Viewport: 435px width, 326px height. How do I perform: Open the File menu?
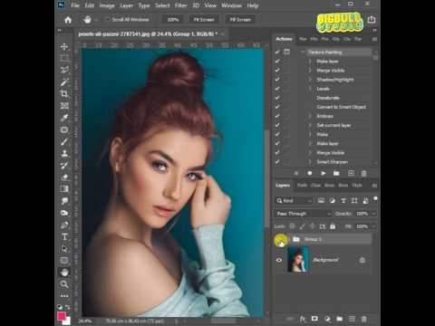(x=75, y=5)
